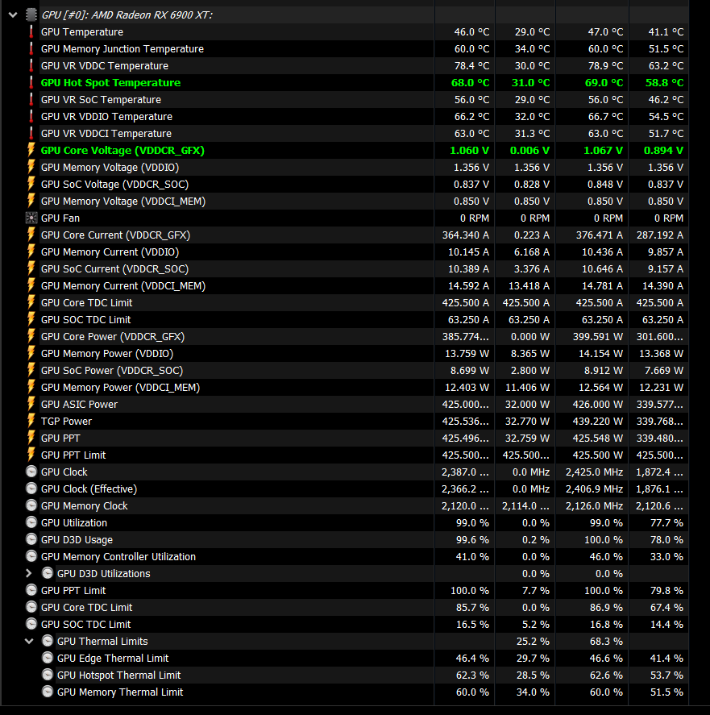Click thermometer icon for GPU VR SoC Temperature
The width and height of the screenshot is (710, 715).
[x=31, y=99]
